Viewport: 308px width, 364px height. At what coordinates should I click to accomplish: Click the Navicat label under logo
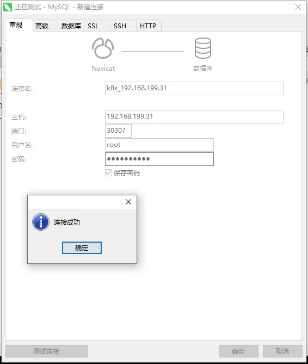coord(103,69)
